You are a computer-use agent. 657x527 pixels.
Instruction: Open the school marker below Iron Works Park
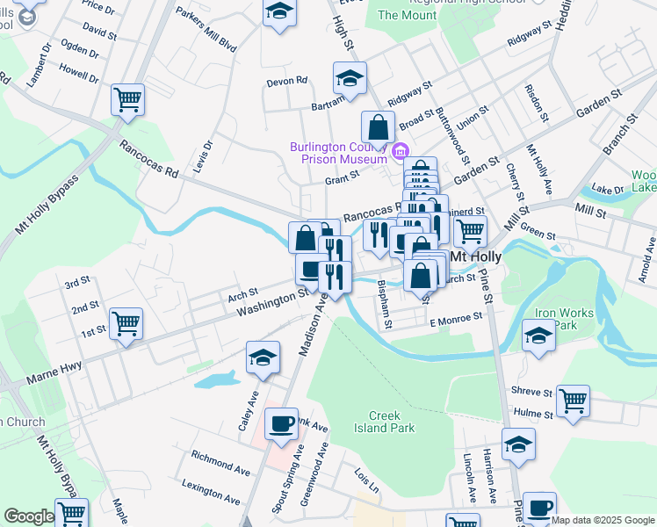coord(538,336)
